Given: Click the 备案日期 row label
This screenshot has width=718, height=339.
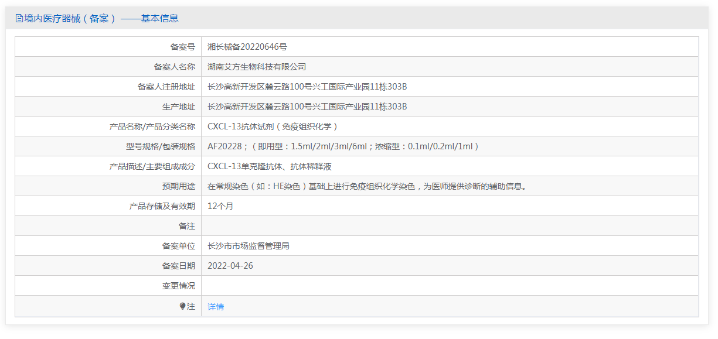Looking at the screenshot, I should click(179, 266).
